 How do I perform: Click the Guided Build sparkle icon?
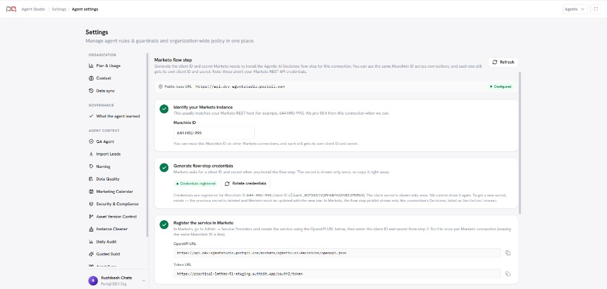pos(91,254)
